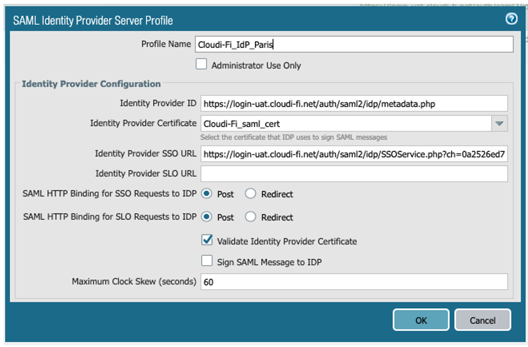Enable Sign SAML Message to IDP
This screenshot has height=347, width=528.
pos(207,261)
